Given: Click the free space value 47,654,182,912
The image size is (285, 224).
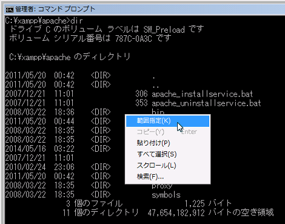Looking at the screenshot, I should [x=176, y=213].
